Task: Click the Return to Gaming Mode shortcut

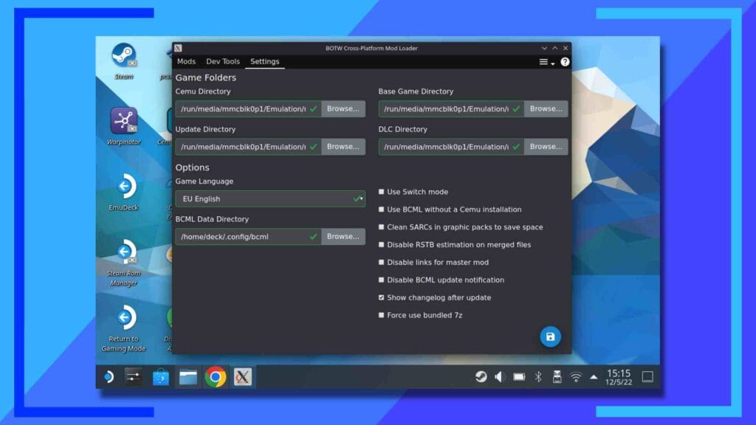Action: tap(123, 328)
